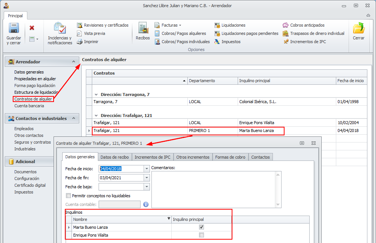Select the Principal ribbon tab
The width and height of the screenshot is (376, 243).
(15, 16)
